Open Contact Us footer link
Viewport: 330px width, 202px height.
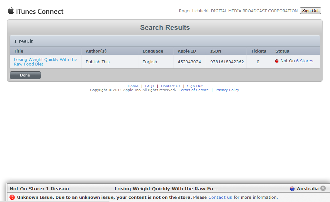[171, 86]
